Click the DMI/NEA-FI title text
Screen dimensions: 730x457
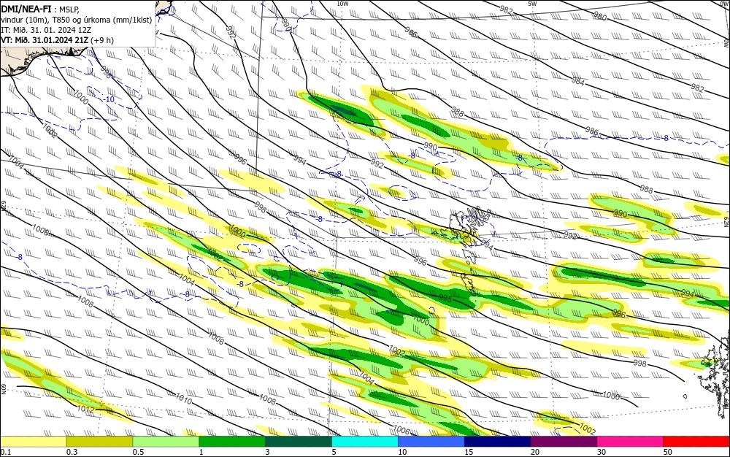(26, 8)
